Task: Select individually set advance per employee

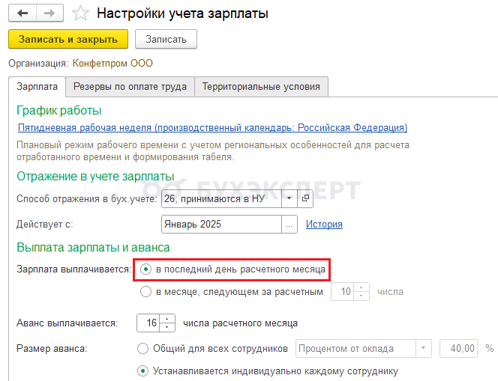Action: (x=142, y=371)
